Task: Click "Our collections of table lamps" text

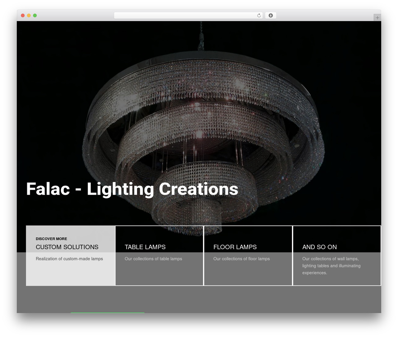Action: (153, 259)
